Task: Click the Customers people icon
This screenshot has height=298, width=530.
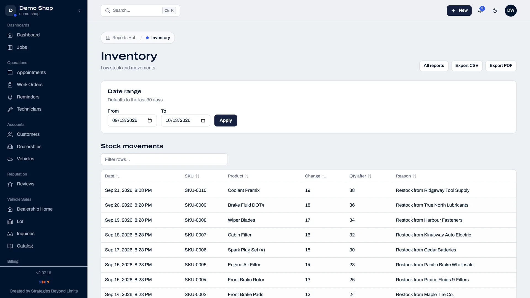Action: click(10, 134)
